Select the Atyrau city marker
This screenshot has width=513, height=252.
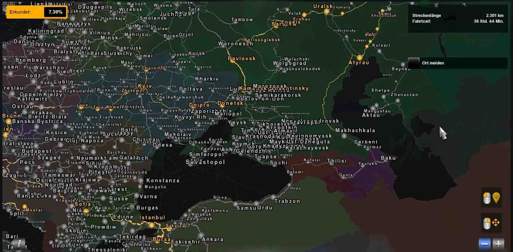pyautogui.click(x=359, y=57)
